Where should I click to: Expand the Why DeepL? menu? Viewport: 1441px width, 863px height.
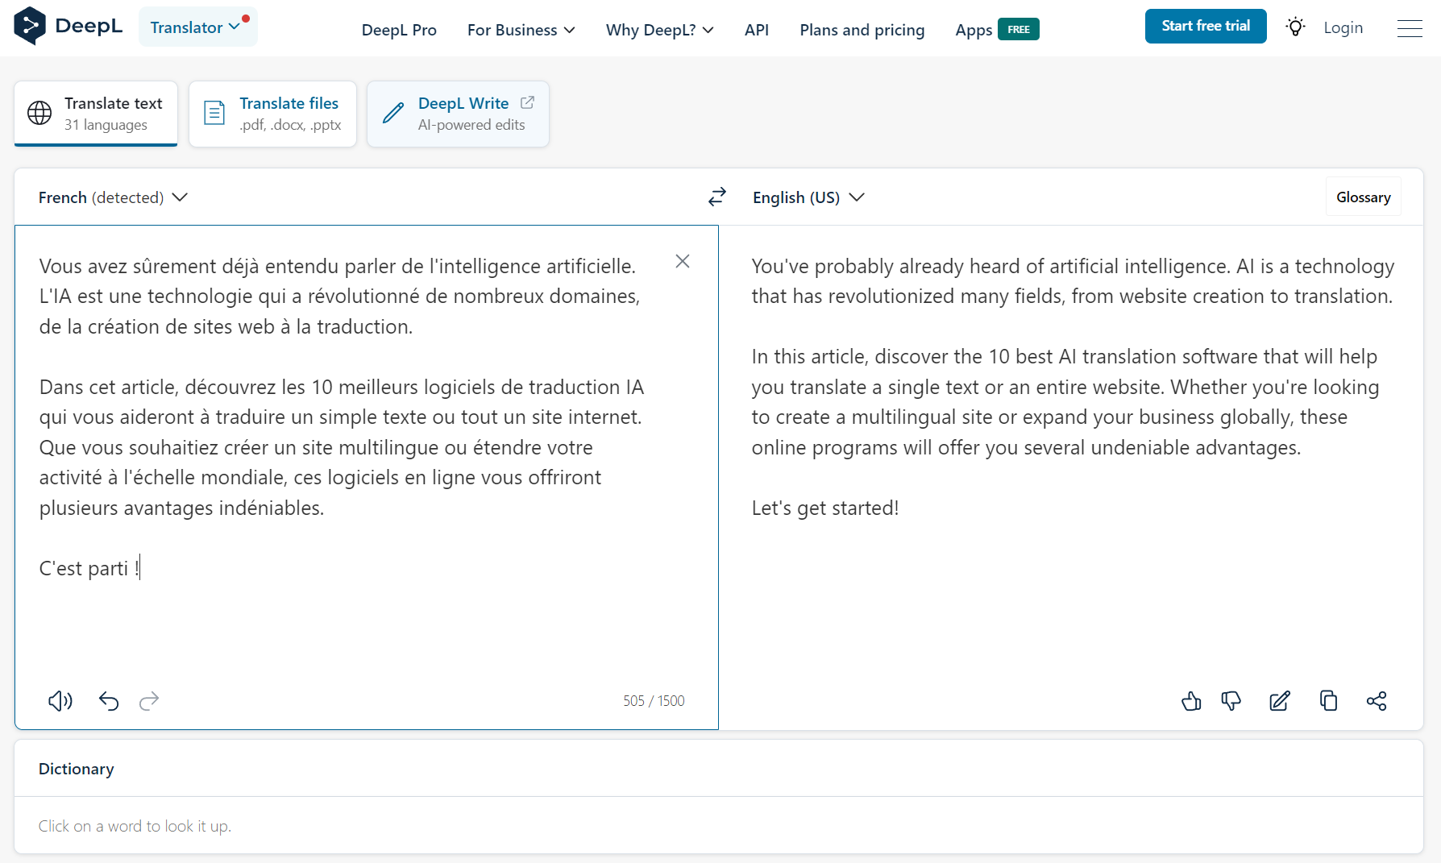(659, 30)
